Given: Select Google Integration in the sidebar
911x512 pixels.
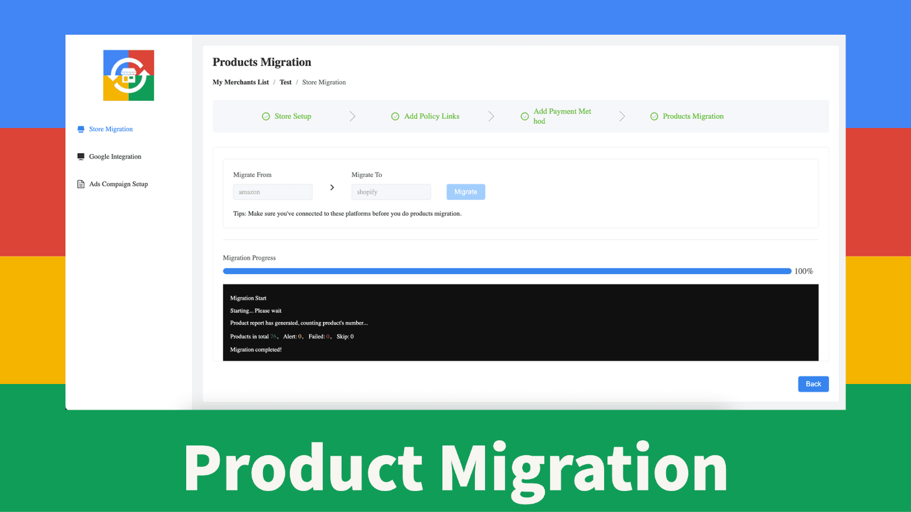Looking at the screenshot, I should point(114,156).
